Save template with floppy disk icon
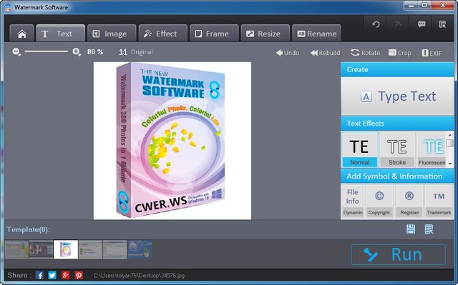The height and width of the screenshot is (285, 458). 411,229
